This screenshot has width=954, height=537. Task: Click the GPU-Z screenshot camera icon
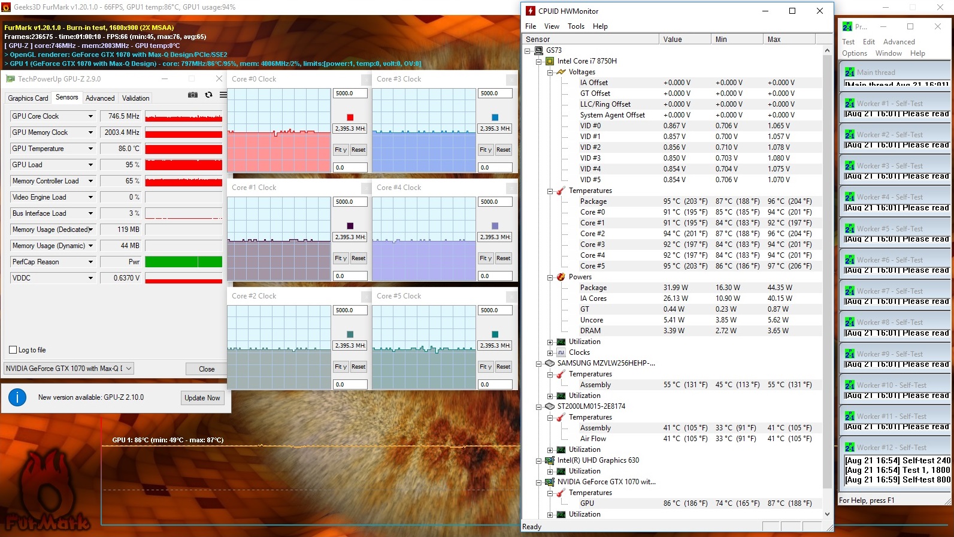point(193,95)
